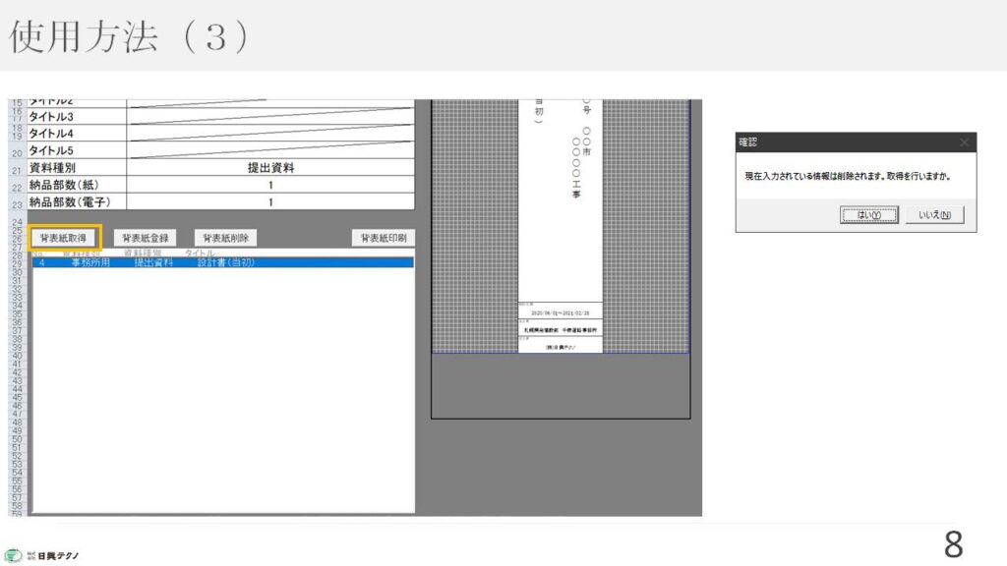The image size is (1007, 566).
Task: Select row header 21
Action: pos(17,169)
